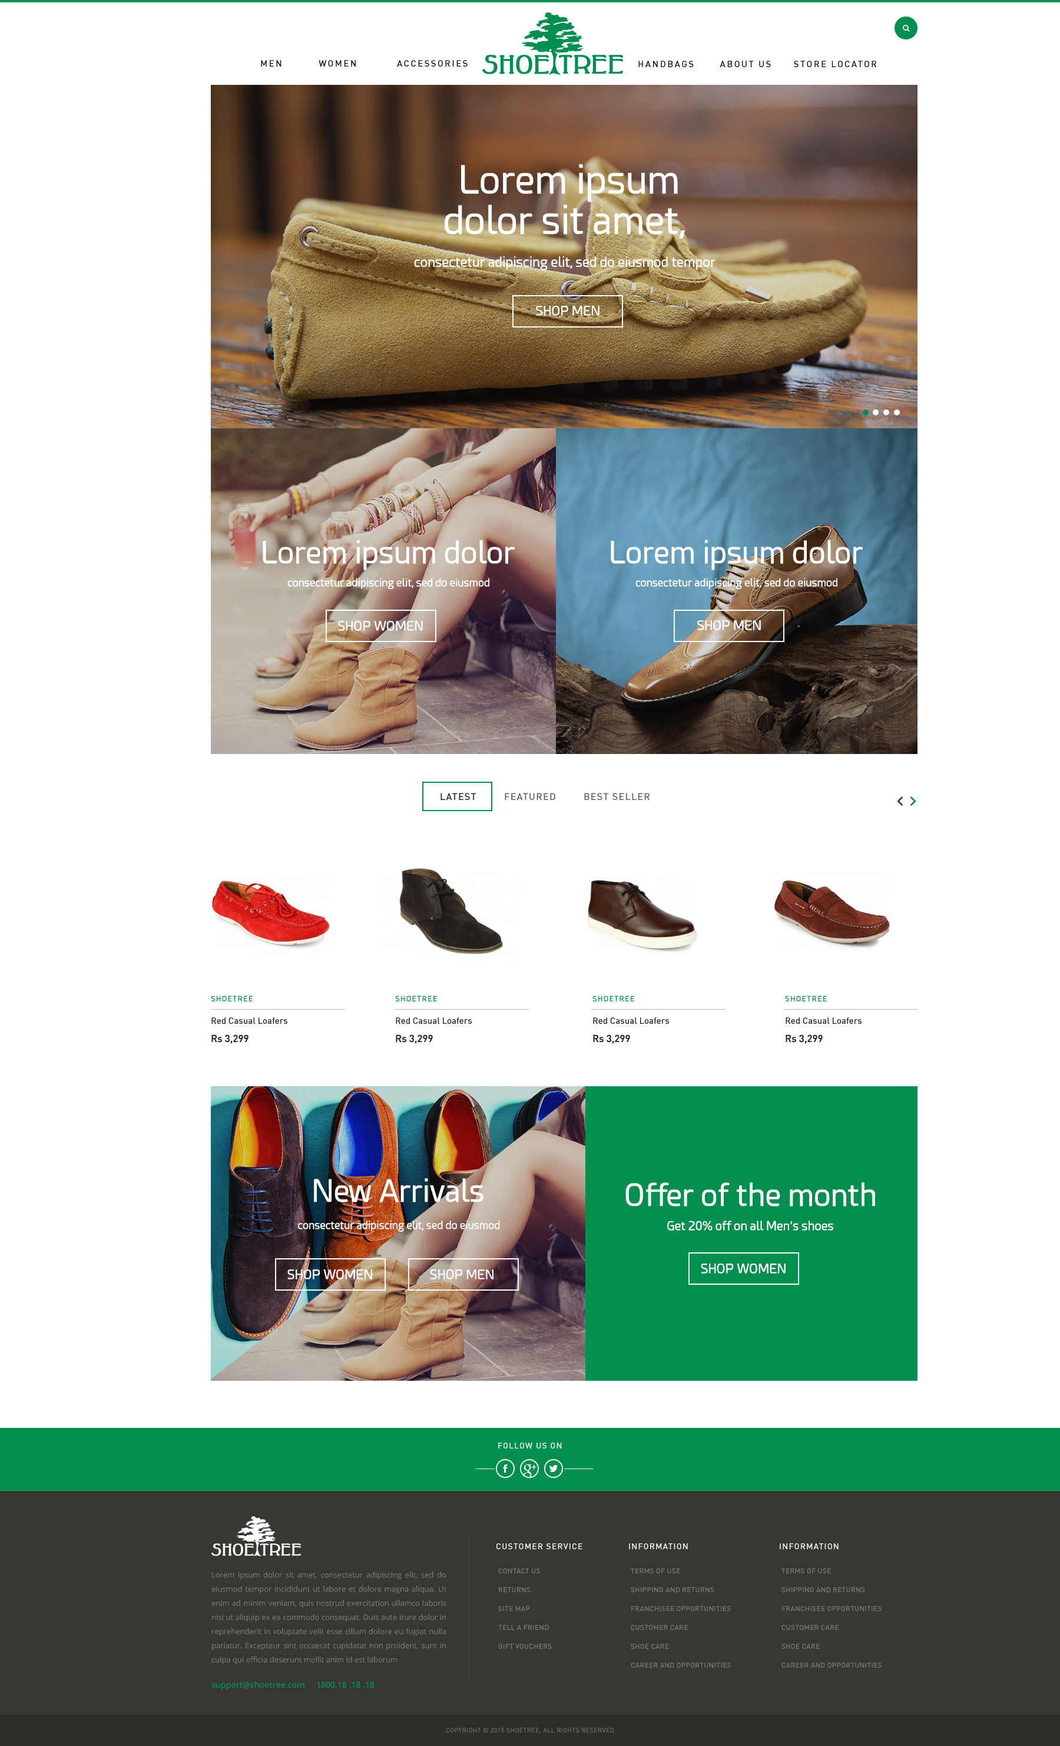The height and width of the screenshot is (1746, 1060).
Task: Open the Google Plus social icon
Action: point(529,1468)
